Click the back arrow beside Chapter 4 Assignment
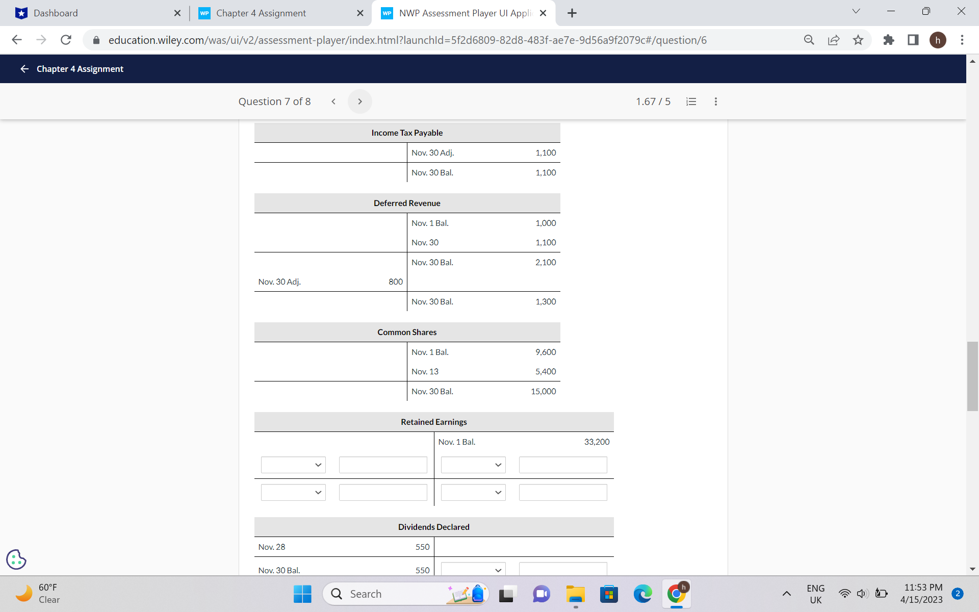 point(24,69)
